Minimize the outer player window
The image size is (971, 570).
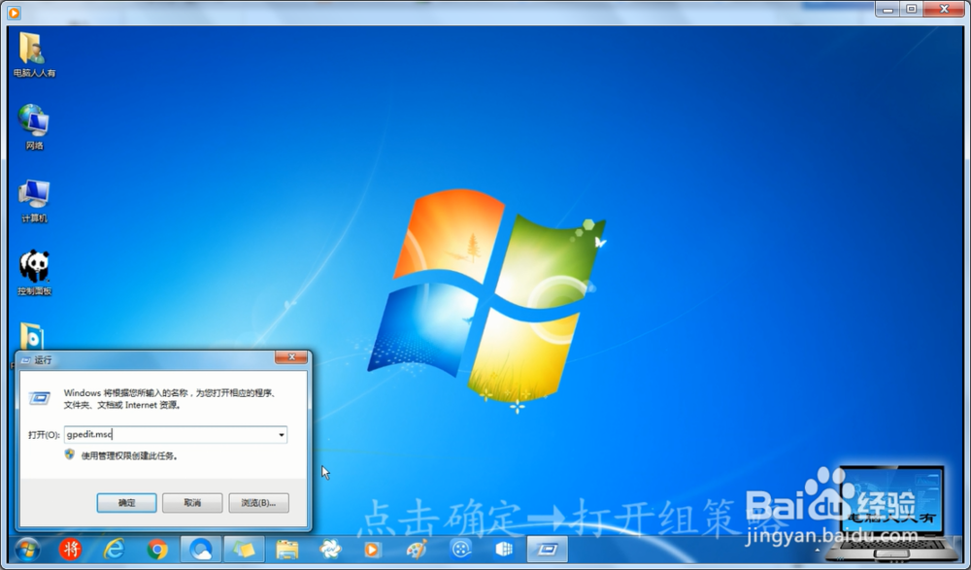pos(888,10)
